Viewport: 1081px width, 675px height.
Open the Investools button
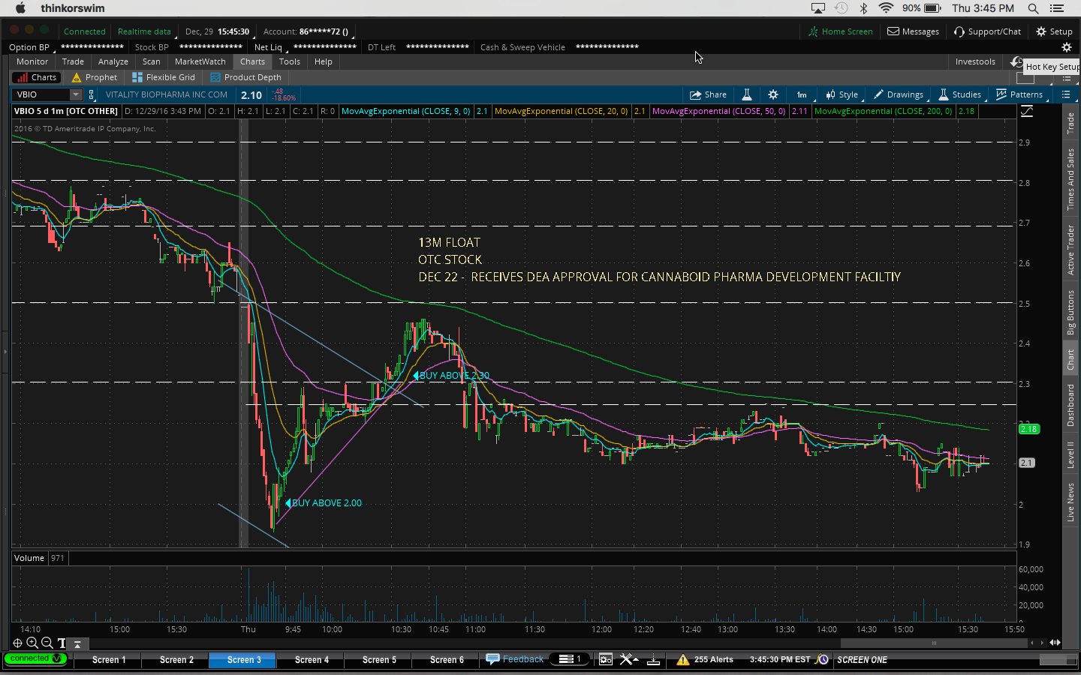point(975,61)
